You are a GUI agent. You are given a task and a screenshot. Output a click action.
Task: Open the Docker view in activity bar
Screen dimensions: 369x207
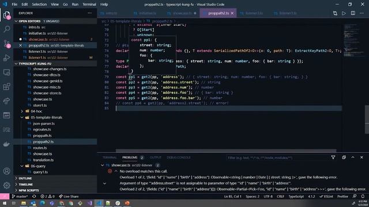6,144
